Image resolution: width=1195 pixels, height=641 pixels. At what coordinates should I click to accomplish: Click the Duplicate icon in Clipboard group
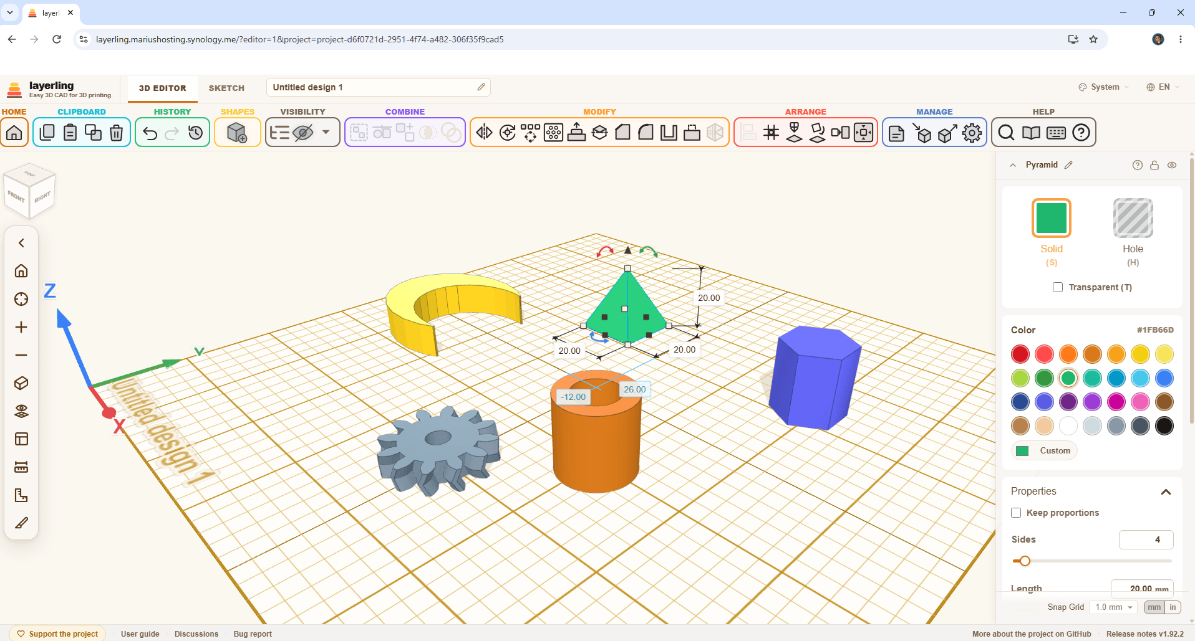pos(93,133)
